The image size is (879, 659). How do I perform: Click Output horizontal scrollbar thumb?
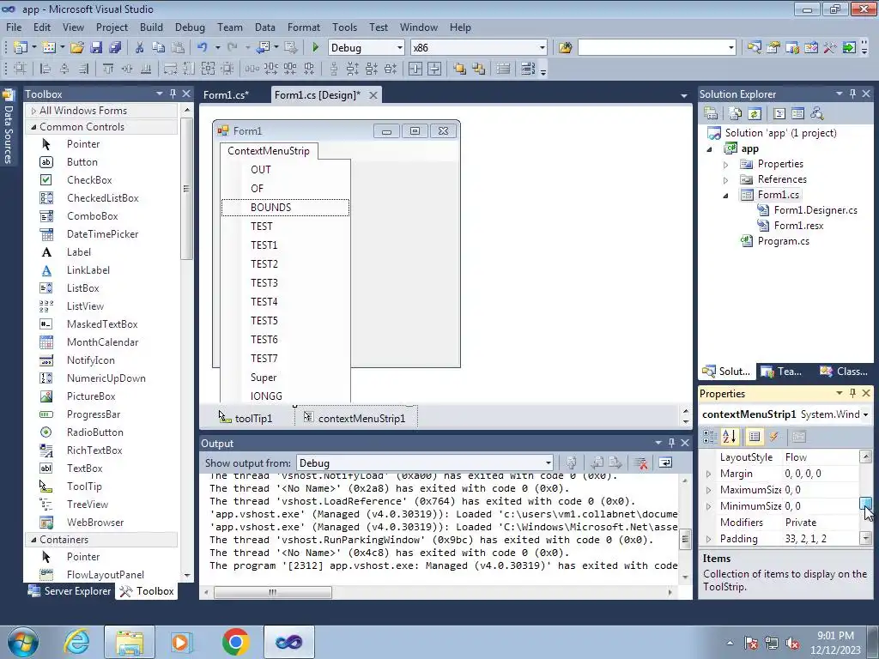point(272,592)
